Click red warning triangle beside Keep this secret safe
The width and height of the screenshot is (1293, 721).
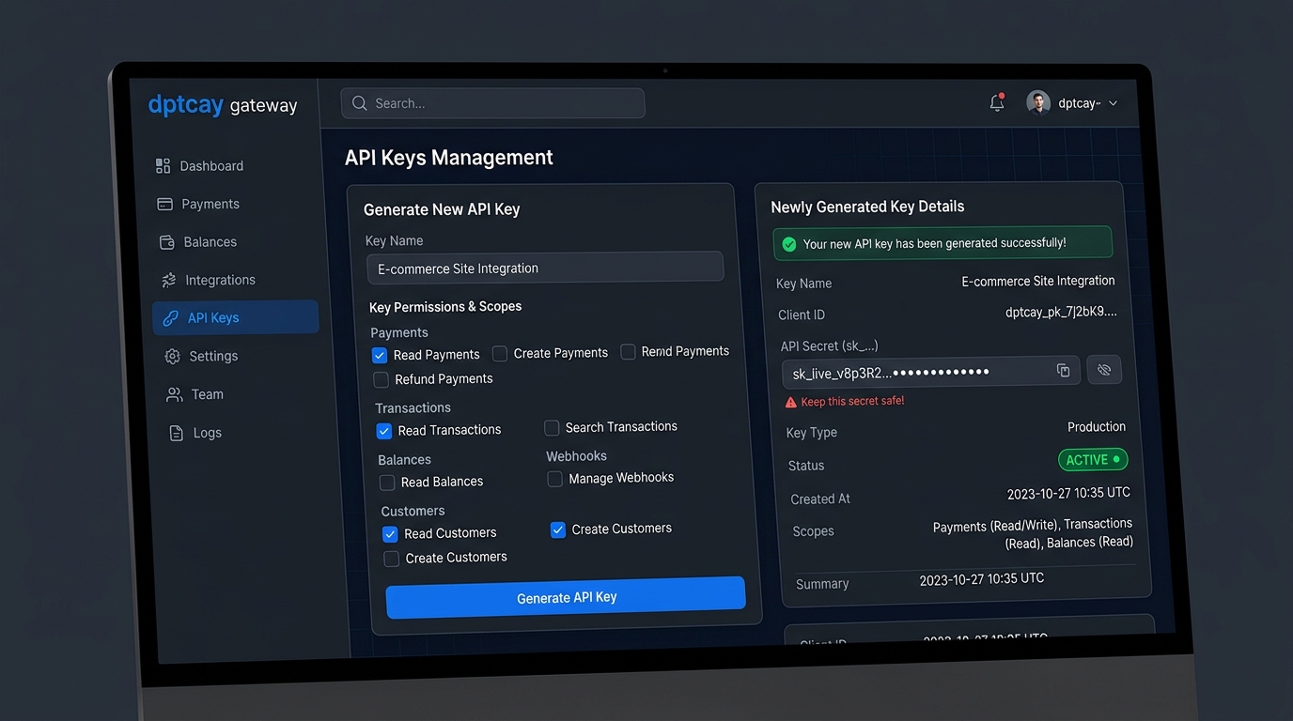point(791,402)
